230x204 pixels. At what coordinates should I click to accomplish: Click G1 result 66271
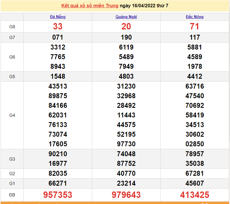tap(58, 183)
